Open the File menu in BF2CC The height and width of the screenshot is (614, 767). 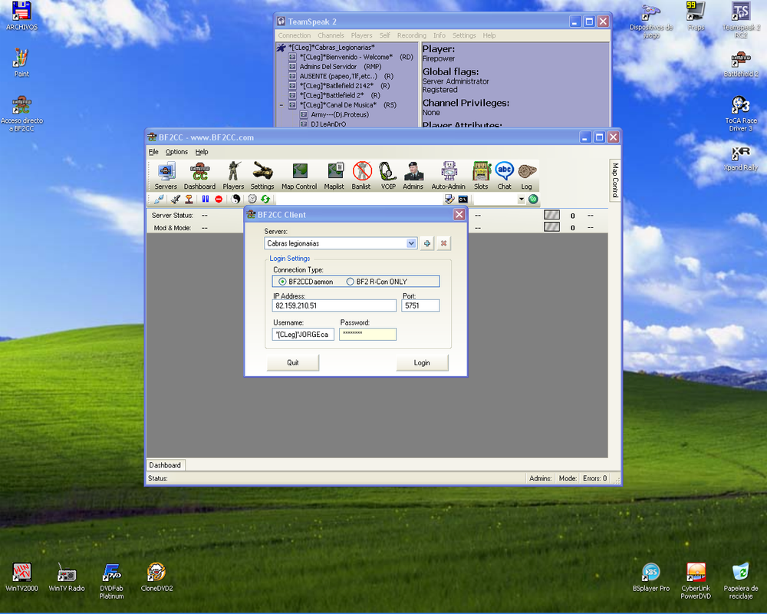tap(153, 152)
